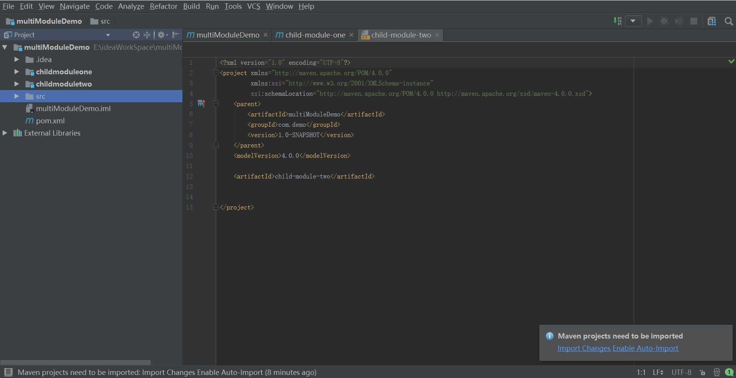Viewport: 736px width, 378px height.
Task: Open Project panel settings gear icon
Action: pyautogui.click(x=163, y=35)
